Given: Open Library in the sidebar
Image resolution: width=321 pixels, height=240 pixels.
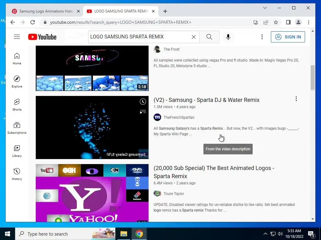Looking at the screenshot, I should coord(17,151).
